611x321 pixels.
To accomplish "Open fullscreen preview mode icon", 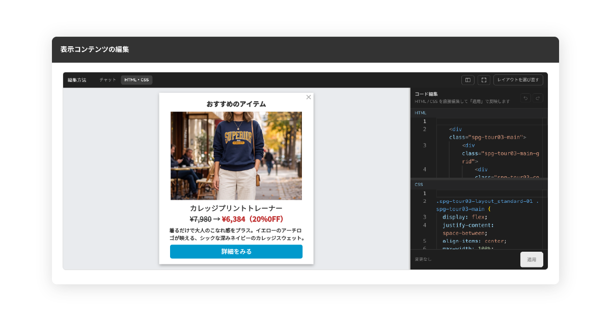I will tap(484, 80).
